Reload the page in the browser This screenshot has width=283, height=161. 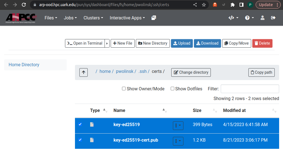(24, 5)
